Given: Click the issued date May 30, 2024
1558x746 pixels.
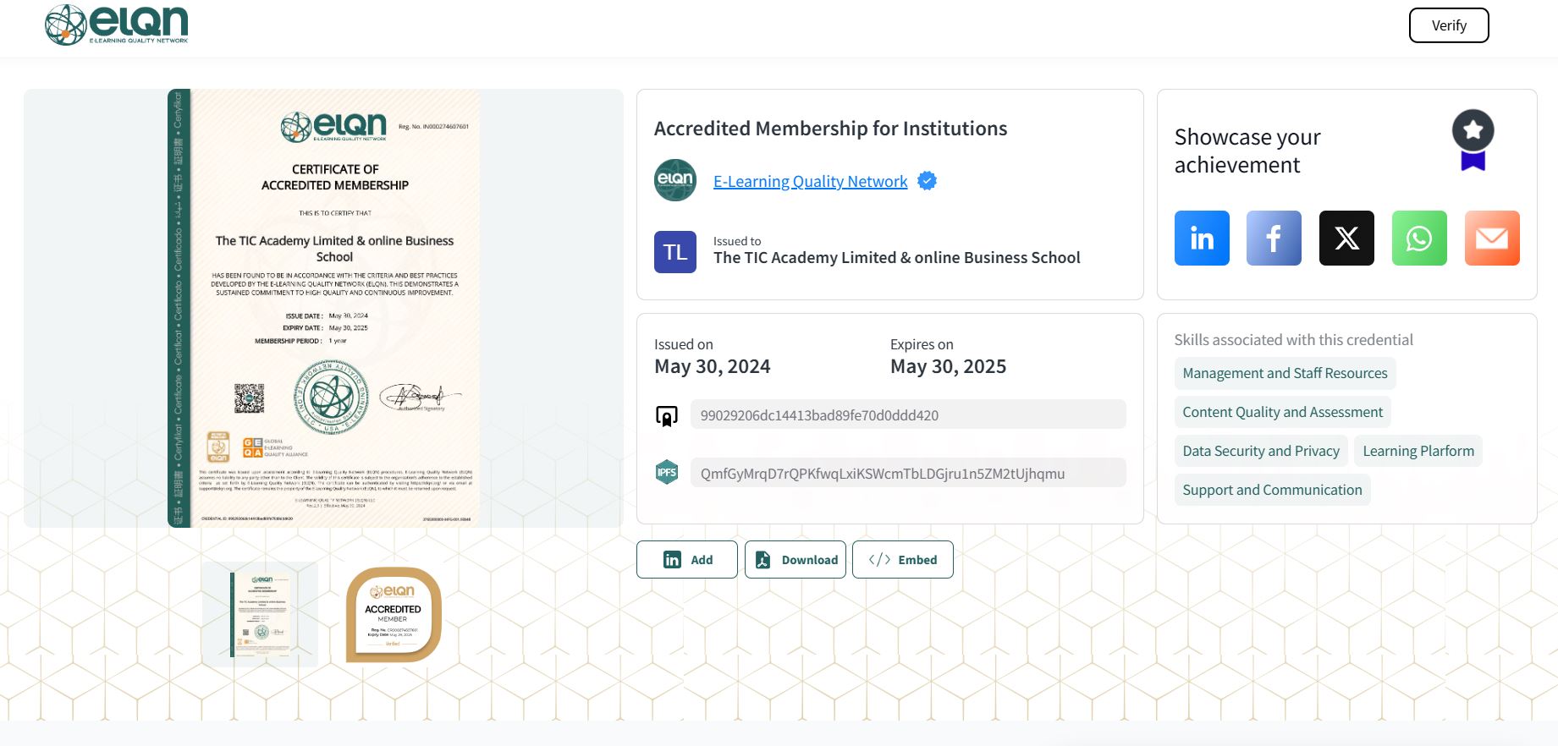Looking at the screenshot, I should (x=712, y=366).
